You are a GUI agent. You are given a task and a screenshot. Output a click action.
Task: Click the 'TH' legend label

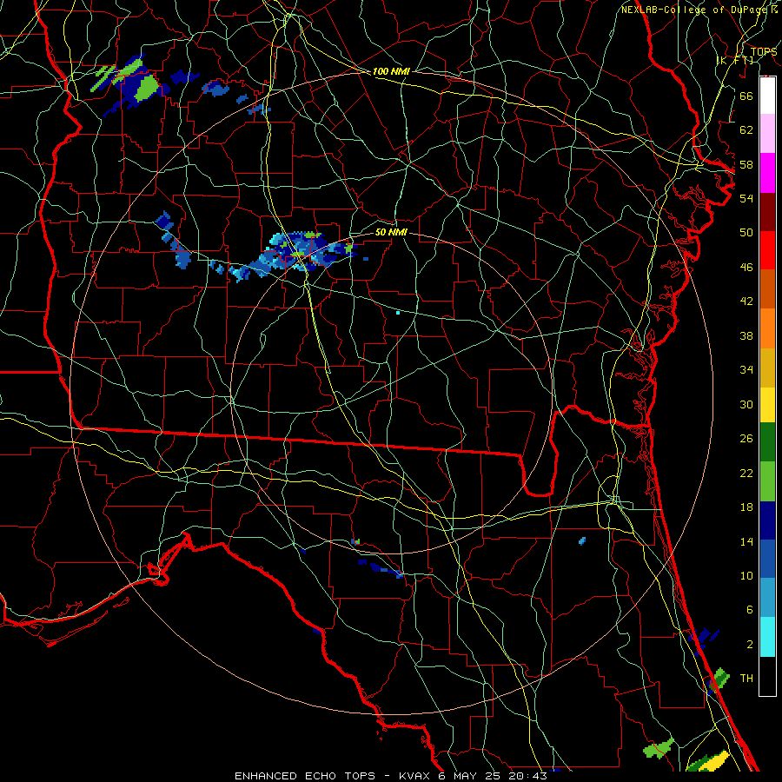[746, 679]
